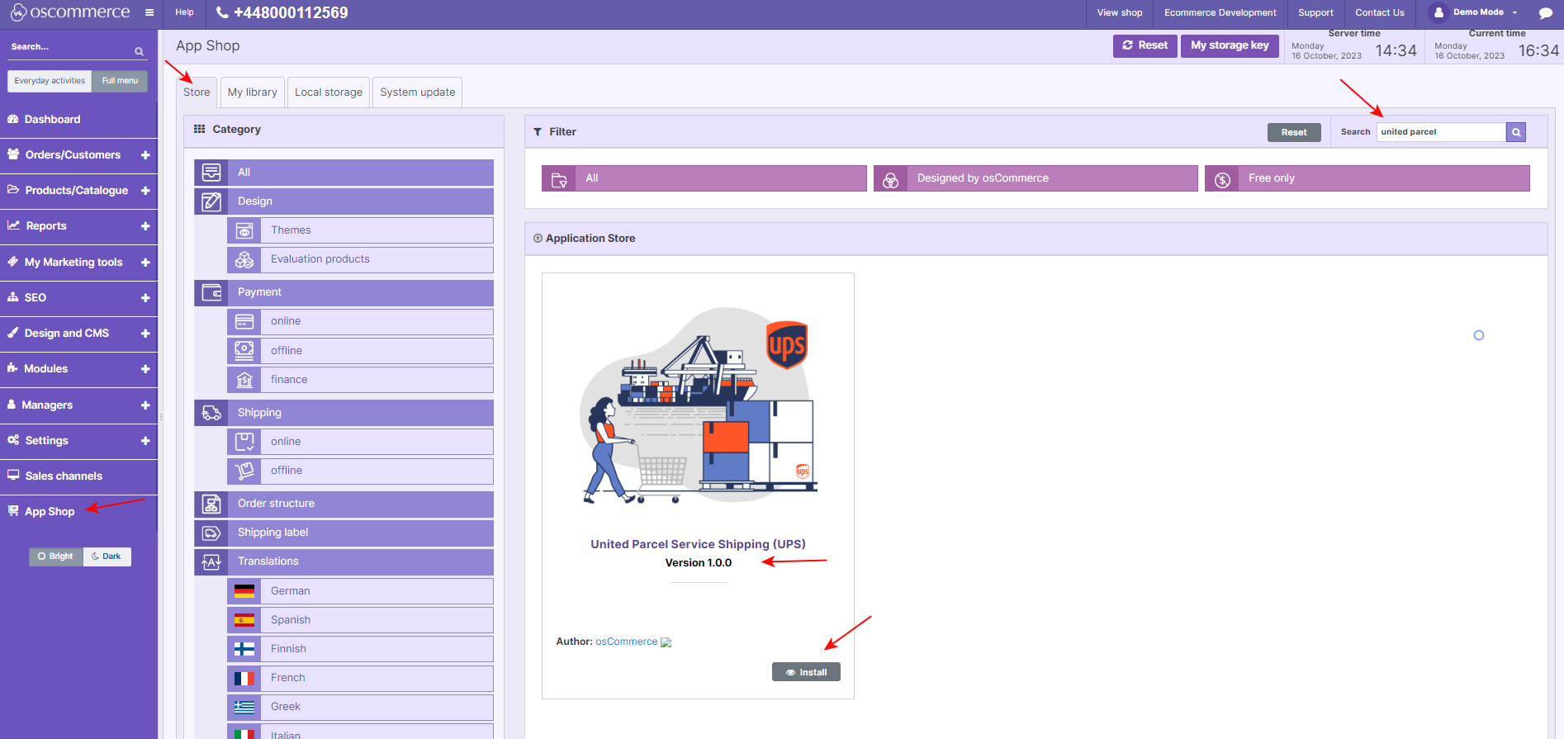
Task: Click the UPS app illustration thumbnail
Action: coord(698,406)
